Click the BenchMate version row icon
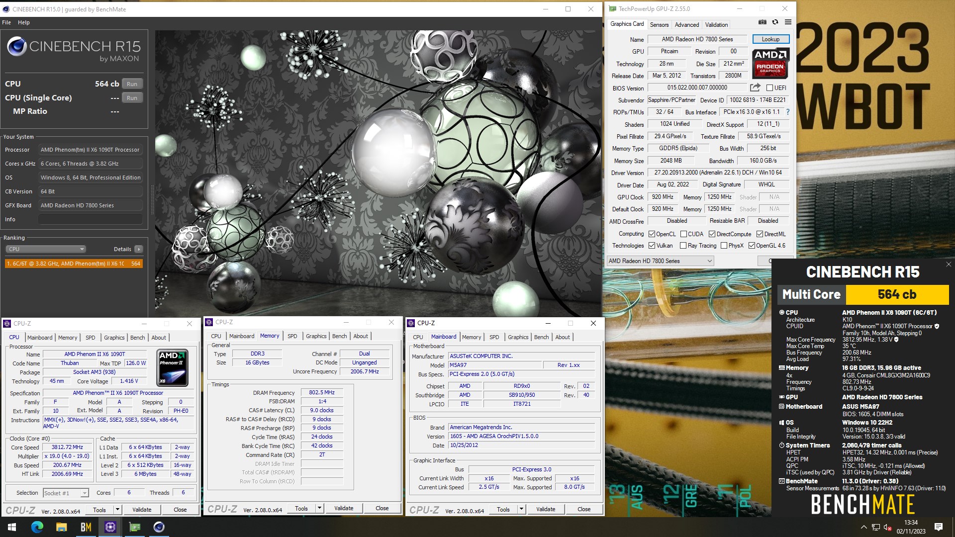This screenshot has height=537, width=955. [781, 481]
